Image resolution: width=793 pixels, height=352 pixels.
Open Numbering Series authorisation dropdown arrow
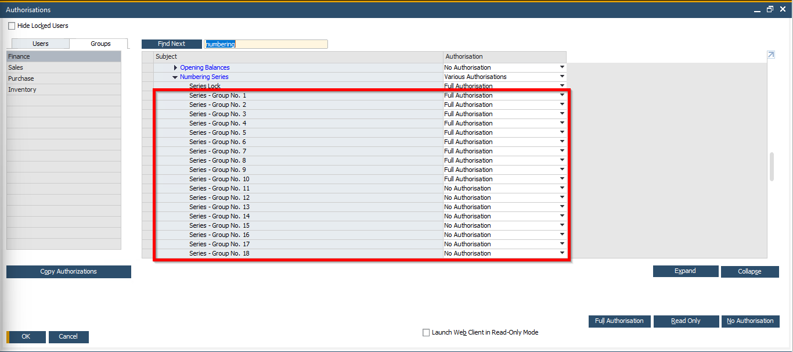click(561, 77)
